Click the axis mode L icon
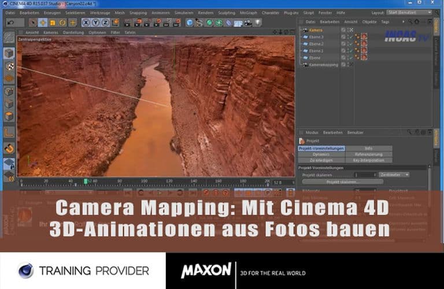Viewport: 444px width, 289px height. (9, 132)
